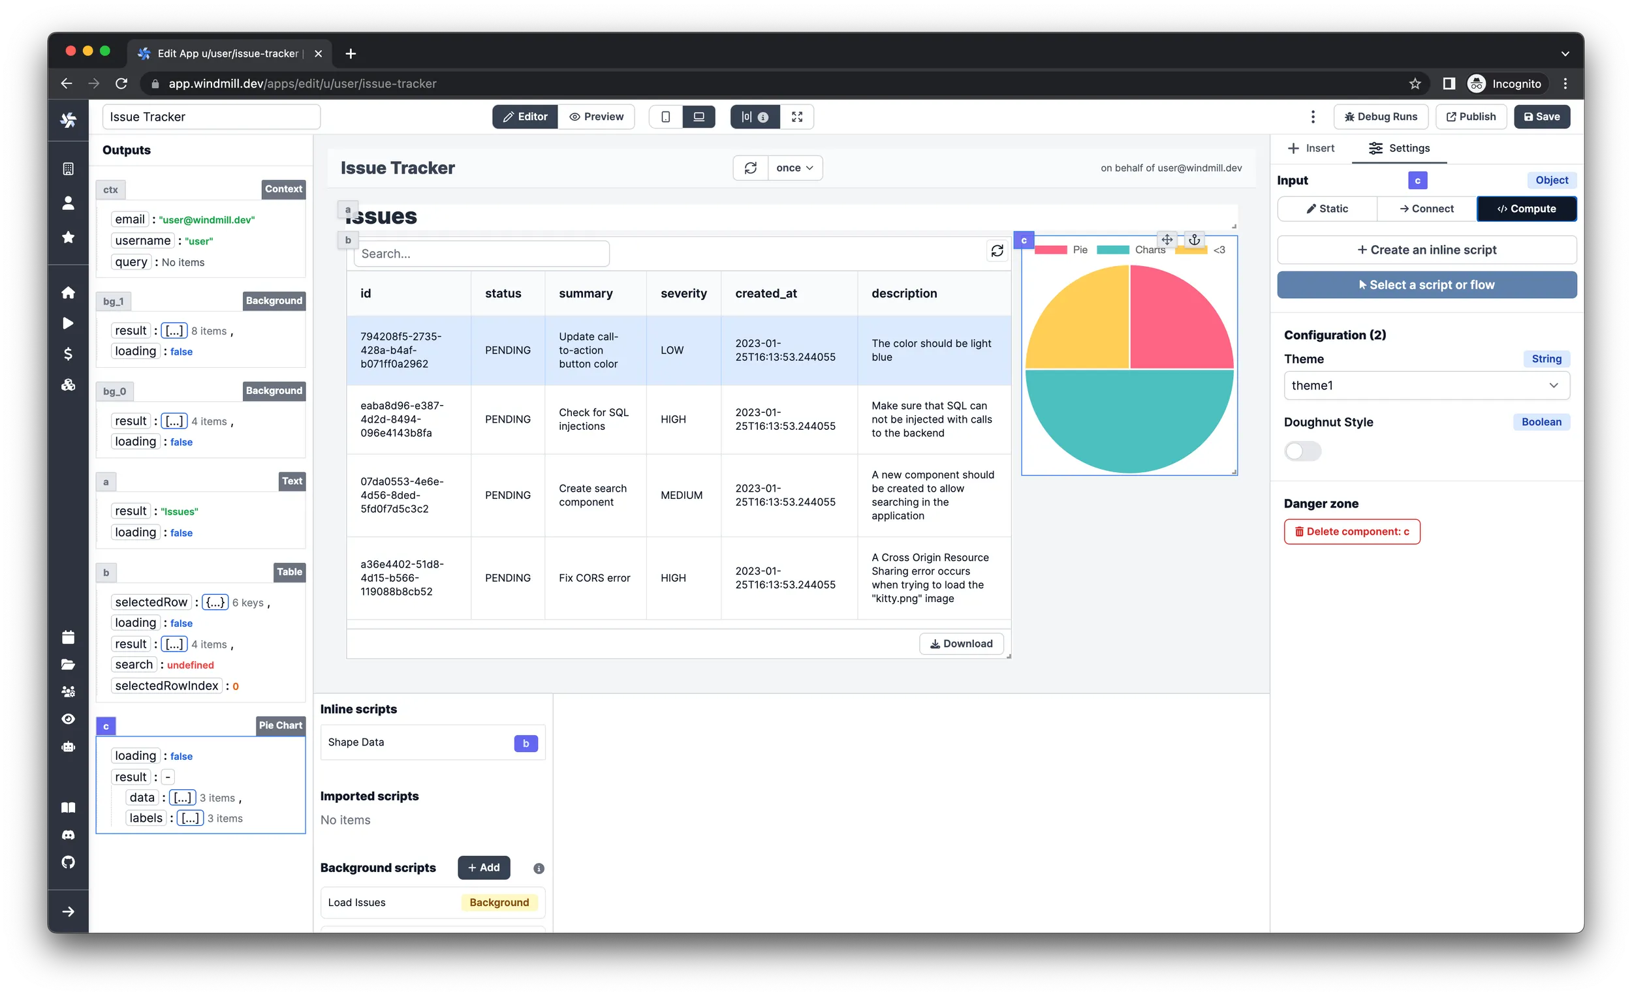Switch to Preview mode

[x=596, y=117]
